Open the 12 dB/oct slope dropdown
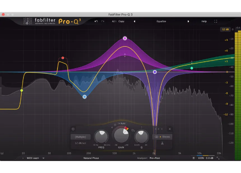The image size is (241, 173). [x=80, y=143]
